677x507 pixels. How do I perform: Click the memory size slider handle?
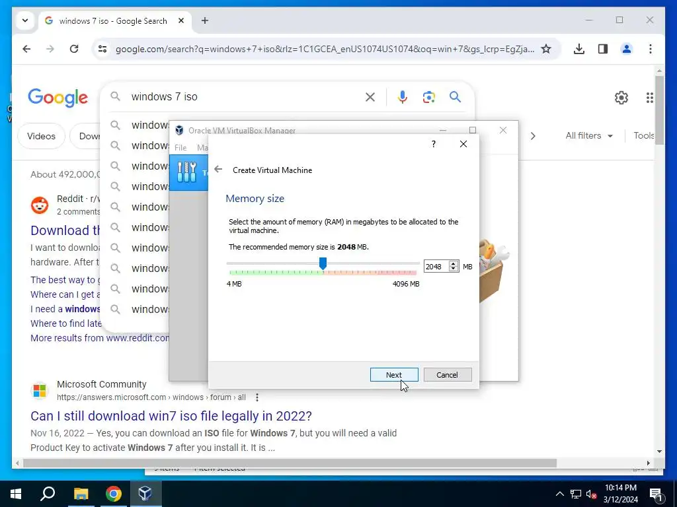point(323,263)
